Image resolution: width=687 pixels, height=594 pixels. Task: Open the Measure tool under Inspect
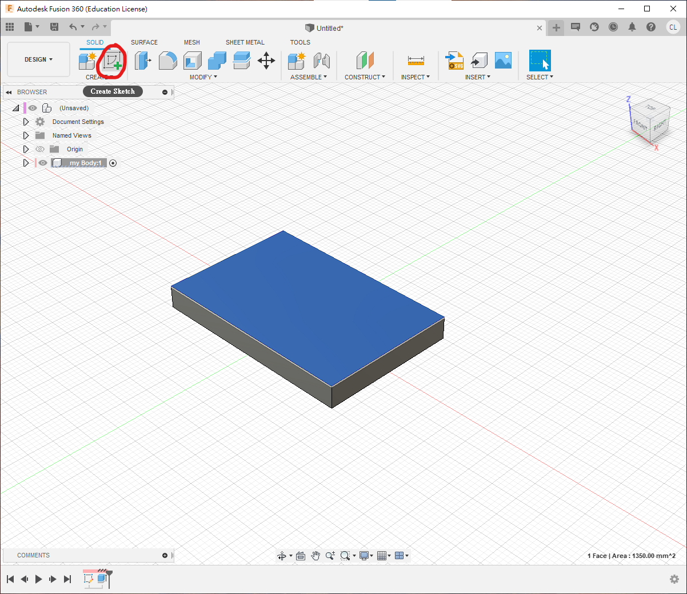click(x=416, y=61)
